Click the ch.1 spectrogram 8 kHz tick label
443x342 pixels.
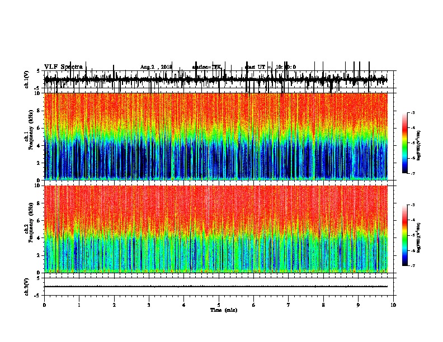(x=39, y=111)
